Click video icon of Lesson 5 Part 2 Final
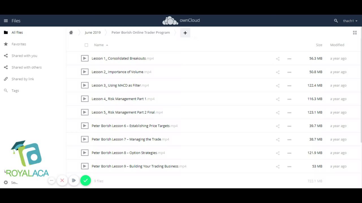 [85, 112]
